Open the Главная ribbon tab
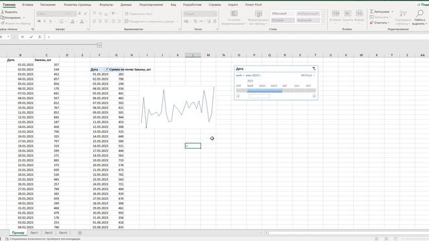This screenshot has height=241, width=429. pyautogui.click(x=9, y=5)
